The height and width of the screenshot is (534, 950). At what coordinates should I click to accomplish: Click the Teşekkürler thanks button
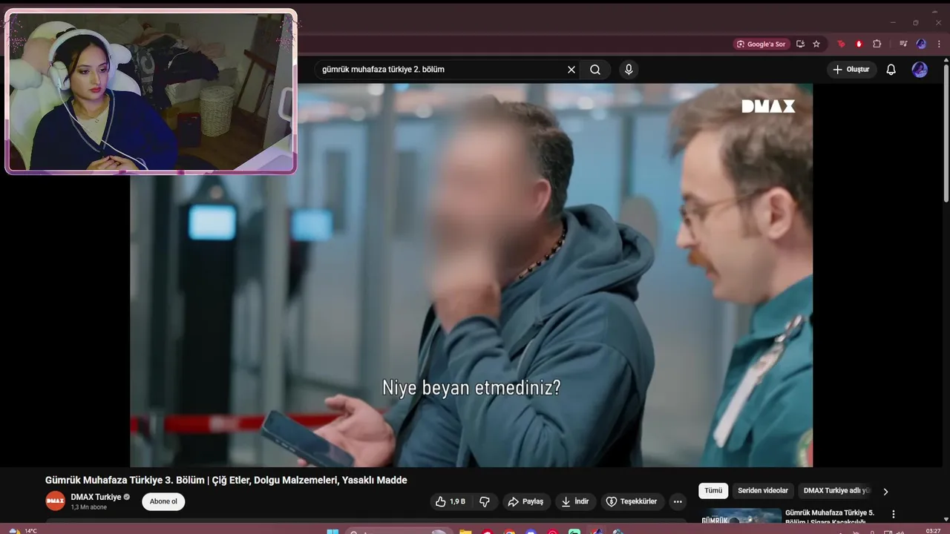tap(632, 502)
